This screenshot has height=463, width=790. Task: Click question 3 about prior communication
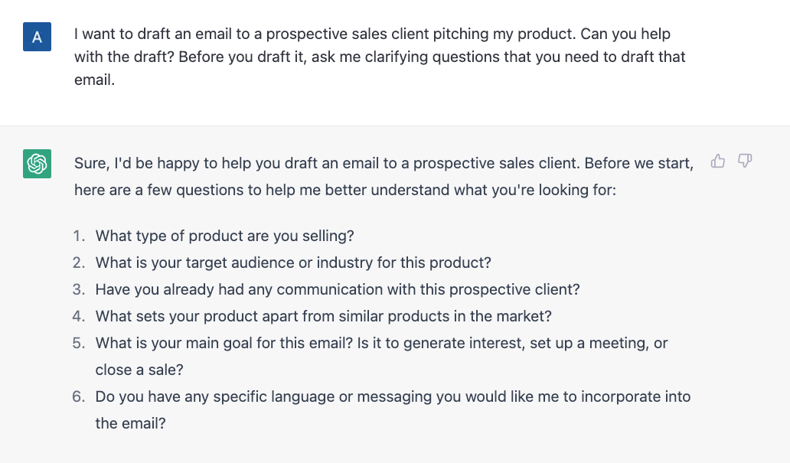(x=338, y=289)
